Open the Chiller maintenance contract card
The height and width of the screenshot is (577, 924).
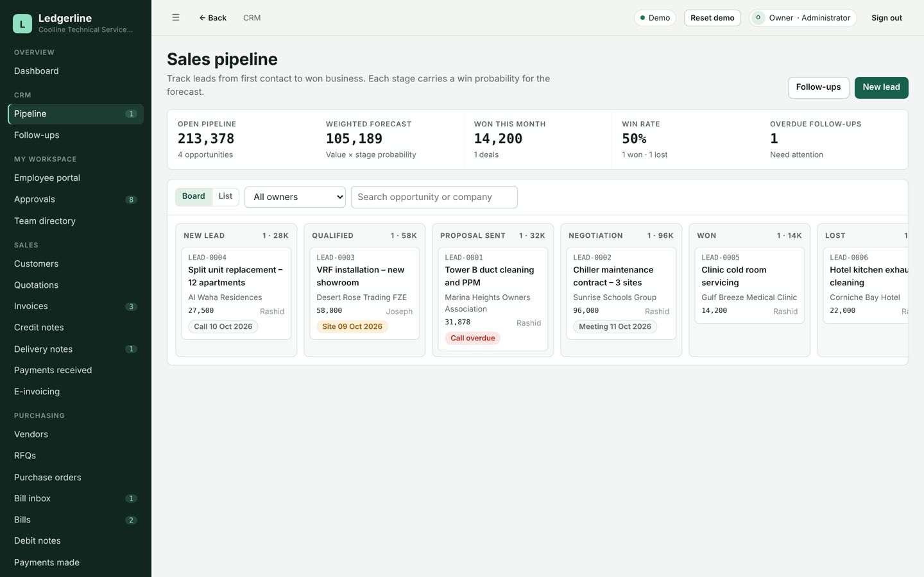(x=621, y=293)
